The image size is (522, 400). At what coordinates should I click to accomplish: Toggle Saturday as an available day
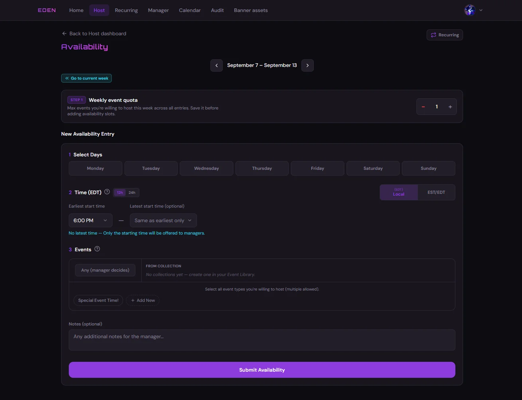pos(373,168)
